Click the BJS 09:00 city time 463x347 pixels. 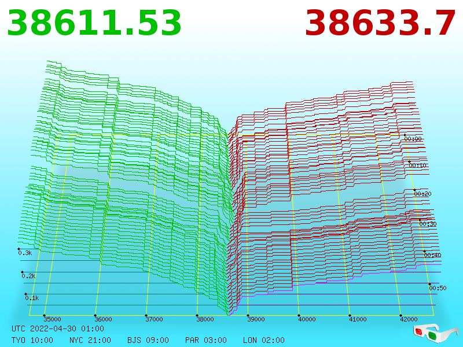point(148,340)
